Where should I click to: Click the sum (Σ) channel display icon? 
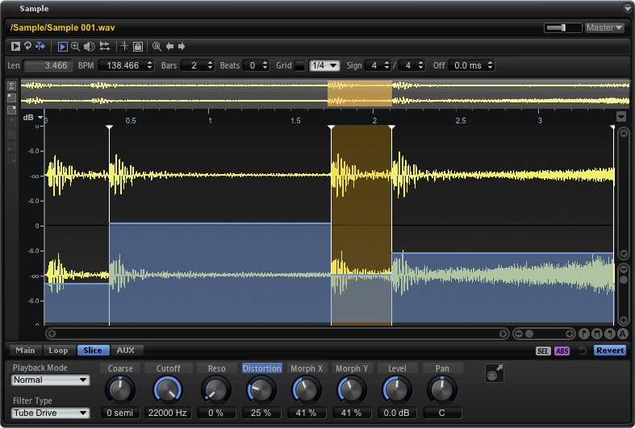pos(11,86)
